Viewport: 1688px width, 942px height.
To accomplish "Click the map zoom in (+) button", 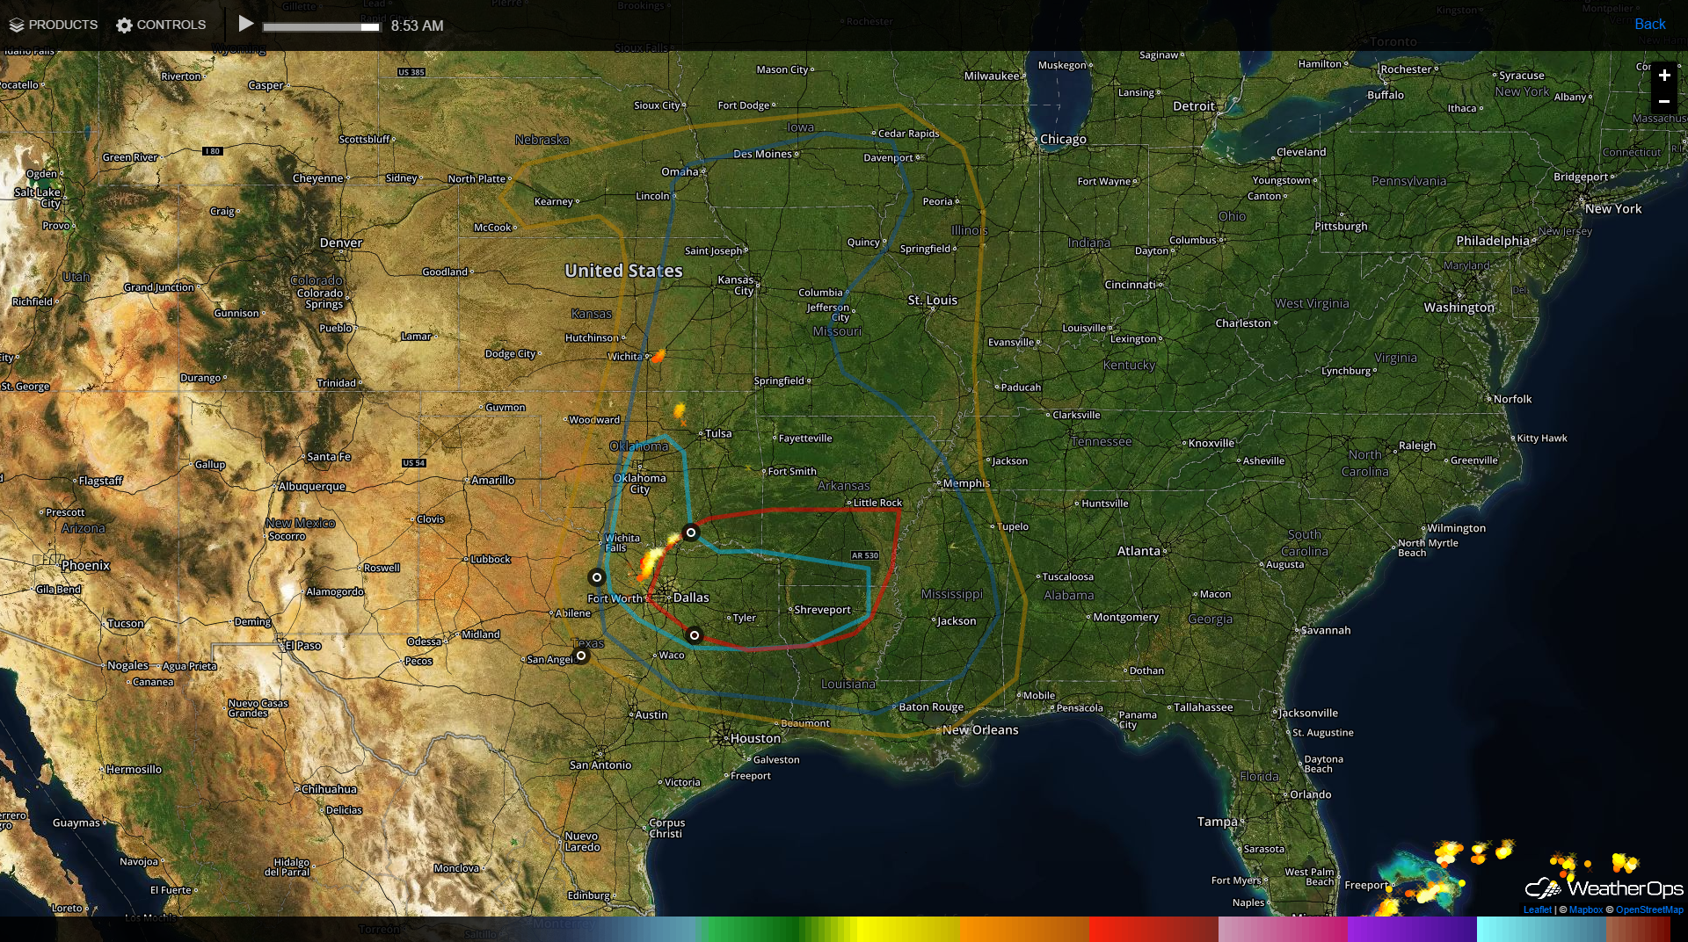I will pos(1664,76).
